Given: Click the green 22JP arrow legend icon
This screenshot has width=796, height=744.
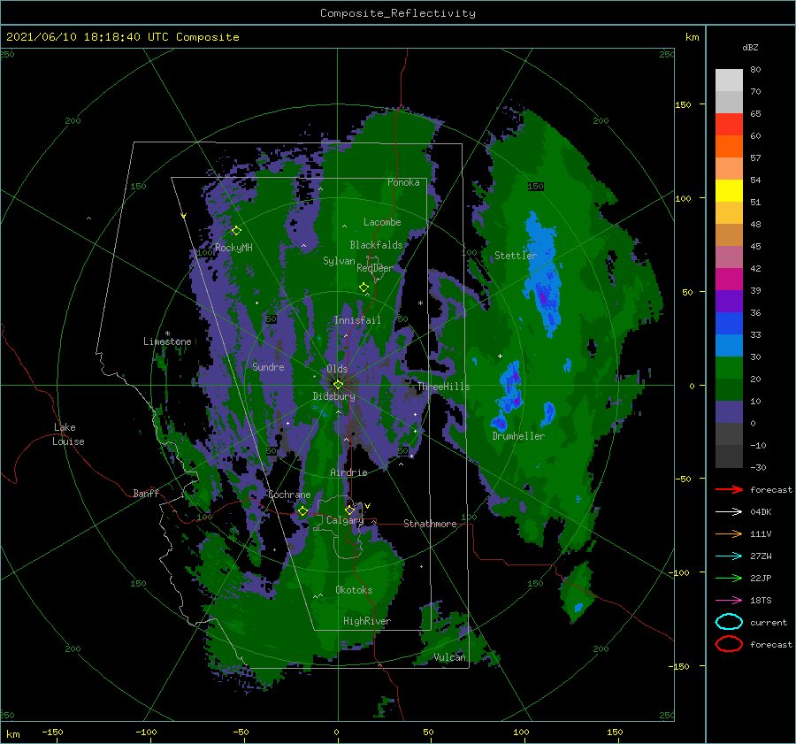Looking at the screenshot, I should (729, 578).
